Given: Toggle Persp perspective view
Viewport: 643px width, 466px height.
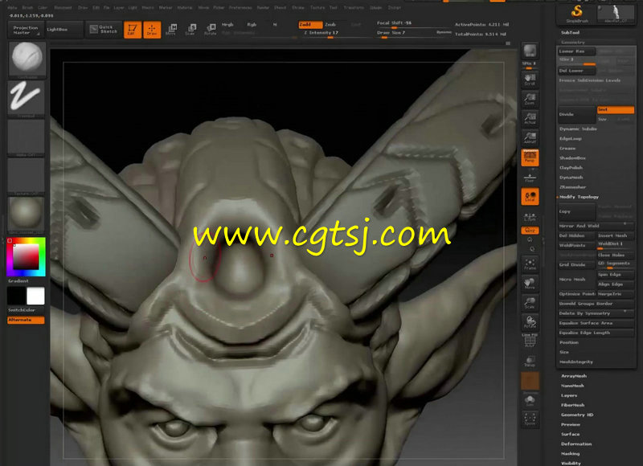Looking at the screenshot, I should point(530,157).
